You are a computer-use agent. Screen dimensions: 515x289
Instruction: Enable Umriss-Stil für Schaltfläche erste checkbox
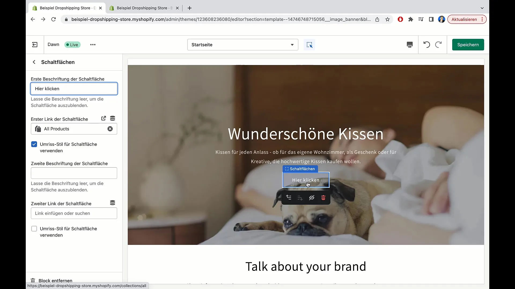pos(34,144)
